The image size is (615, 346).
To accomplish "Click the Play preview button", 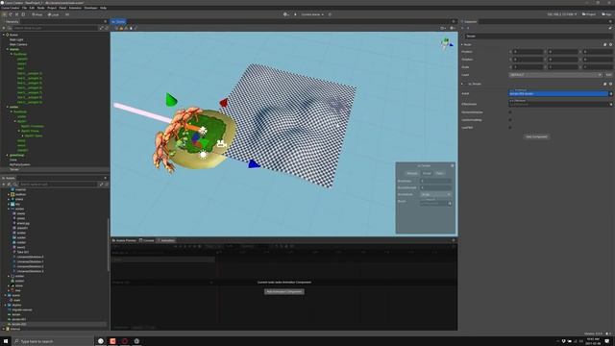I will pyautogui.click(x=295, y=14).
